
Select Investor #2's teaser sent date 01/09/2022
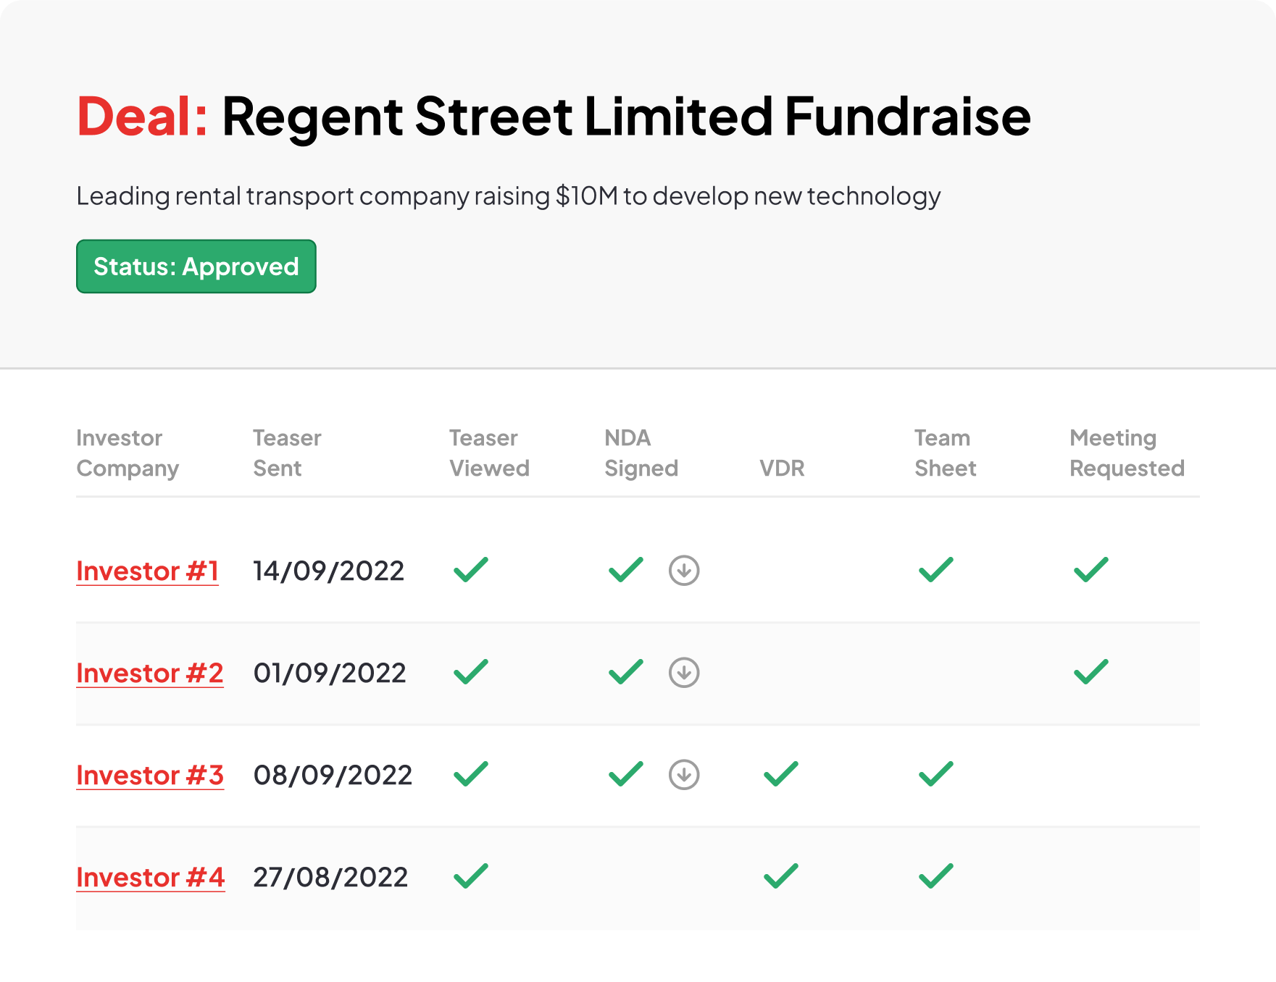(330, 673)
